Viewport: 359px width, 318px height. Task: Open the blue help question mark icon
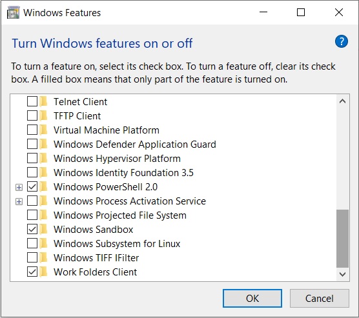coord(341,41)
